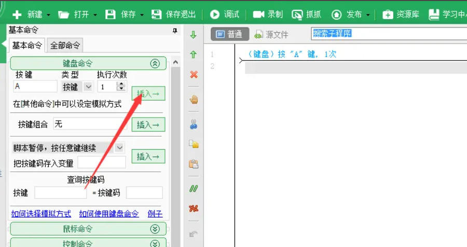
Task: Open the 类型 key type dropdown
Action: pyautogui.click(x=88, y=87)
